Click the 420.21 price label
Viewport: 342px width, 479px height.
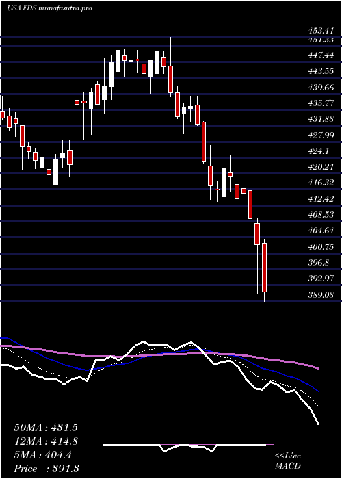point(322,167)
